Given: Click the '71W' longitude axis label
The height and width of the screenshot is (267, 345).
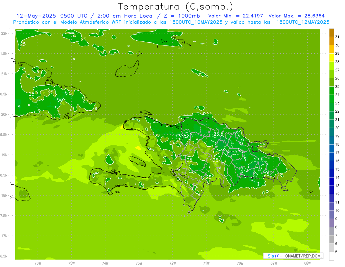Looking at the screenshot, I should [x=206, y=263].
